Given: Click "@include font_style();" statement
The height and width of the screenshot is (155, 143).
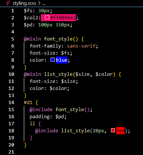Looking at the screenshot, I should (x=61, y=110).
